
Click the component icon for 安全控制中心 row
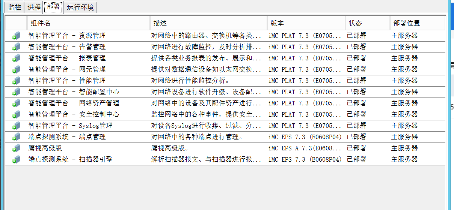tap(16, 114)
